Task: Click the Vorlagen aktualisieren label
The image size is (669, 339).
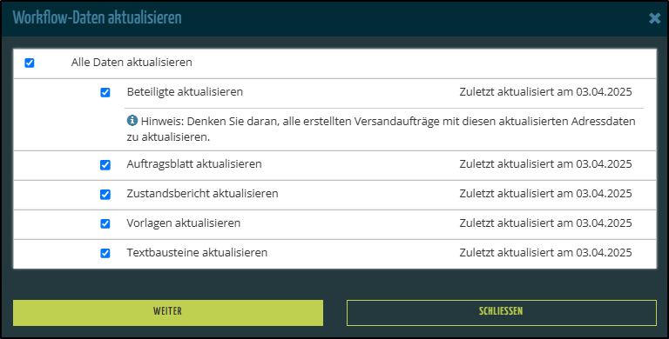Action: (x=184, y=223)
